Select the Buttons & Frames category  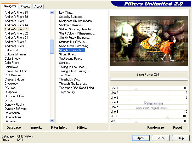(x=15, y=54)
